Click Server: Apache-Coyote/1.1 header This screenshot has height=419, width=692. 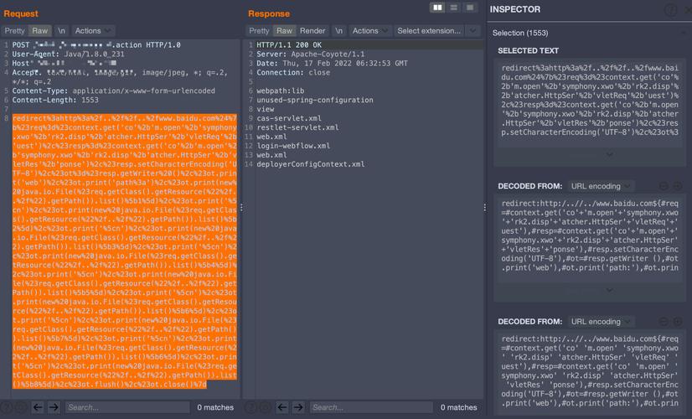(x=311, y=54)
